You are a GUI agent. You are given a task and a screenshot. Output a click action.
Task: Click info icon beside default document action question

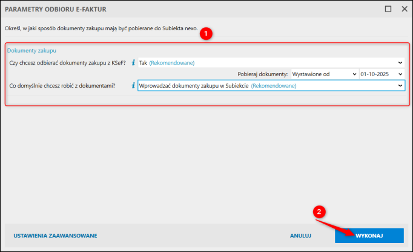[x=133, y=85]
